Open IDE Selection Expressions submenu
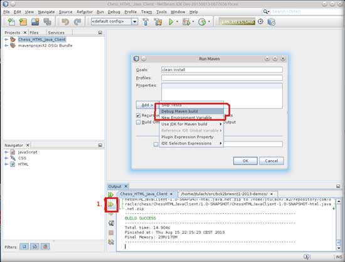 (191, 143)
